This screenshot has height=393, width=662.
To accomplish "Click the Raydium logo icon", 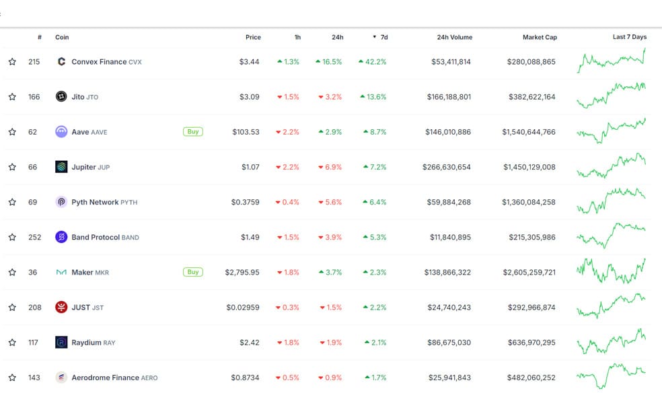I will pyautogui.click(x=61, y=342).
